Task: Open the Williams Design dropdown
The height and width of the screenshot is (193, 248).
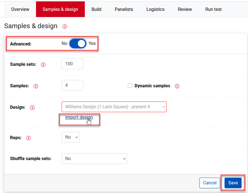Action: 114,107
